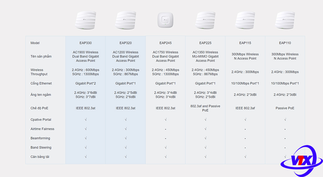Click EAP320 antenna '2.4GHz: 2*5dBi' cell

(125, 93)
